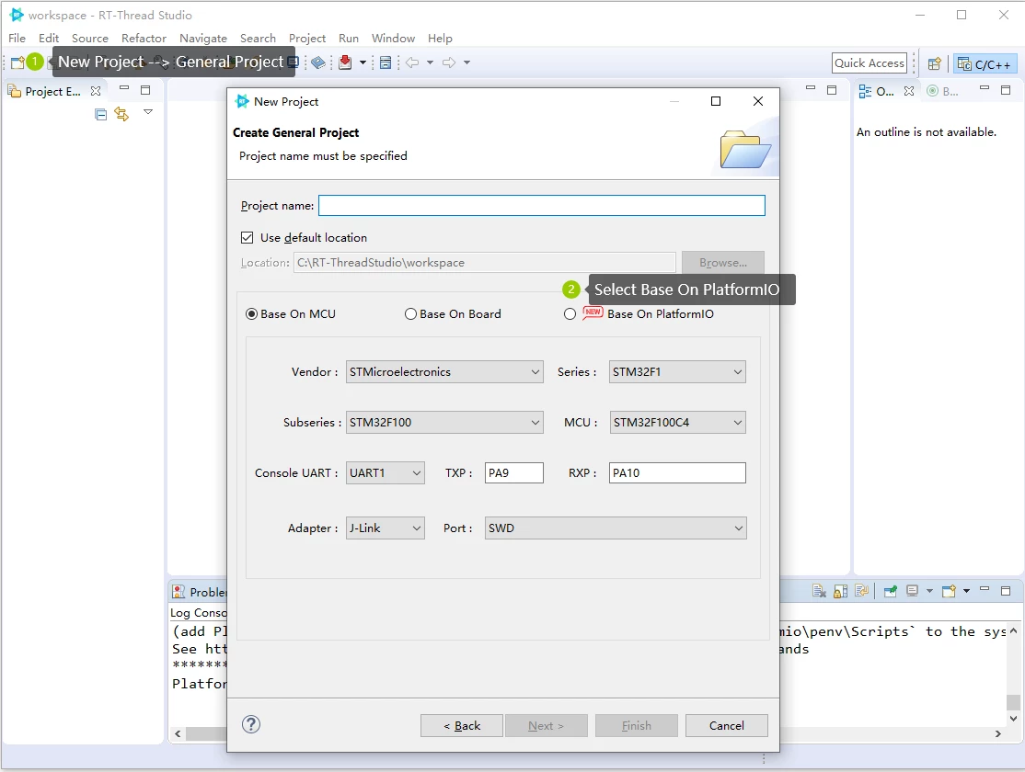The image size is (1025, 772).
Task: Click the RXP field showing PA10
Action: [677, 473]
